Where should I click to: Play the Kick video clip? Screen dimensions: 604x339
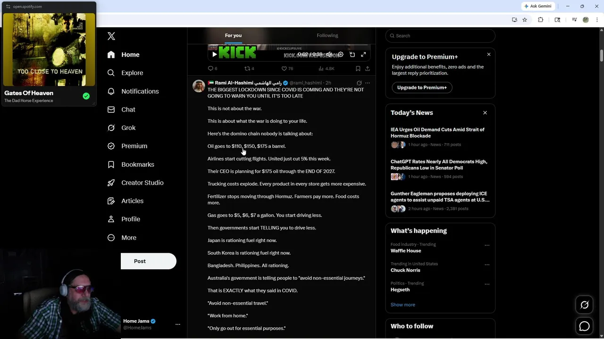(214, 54)
